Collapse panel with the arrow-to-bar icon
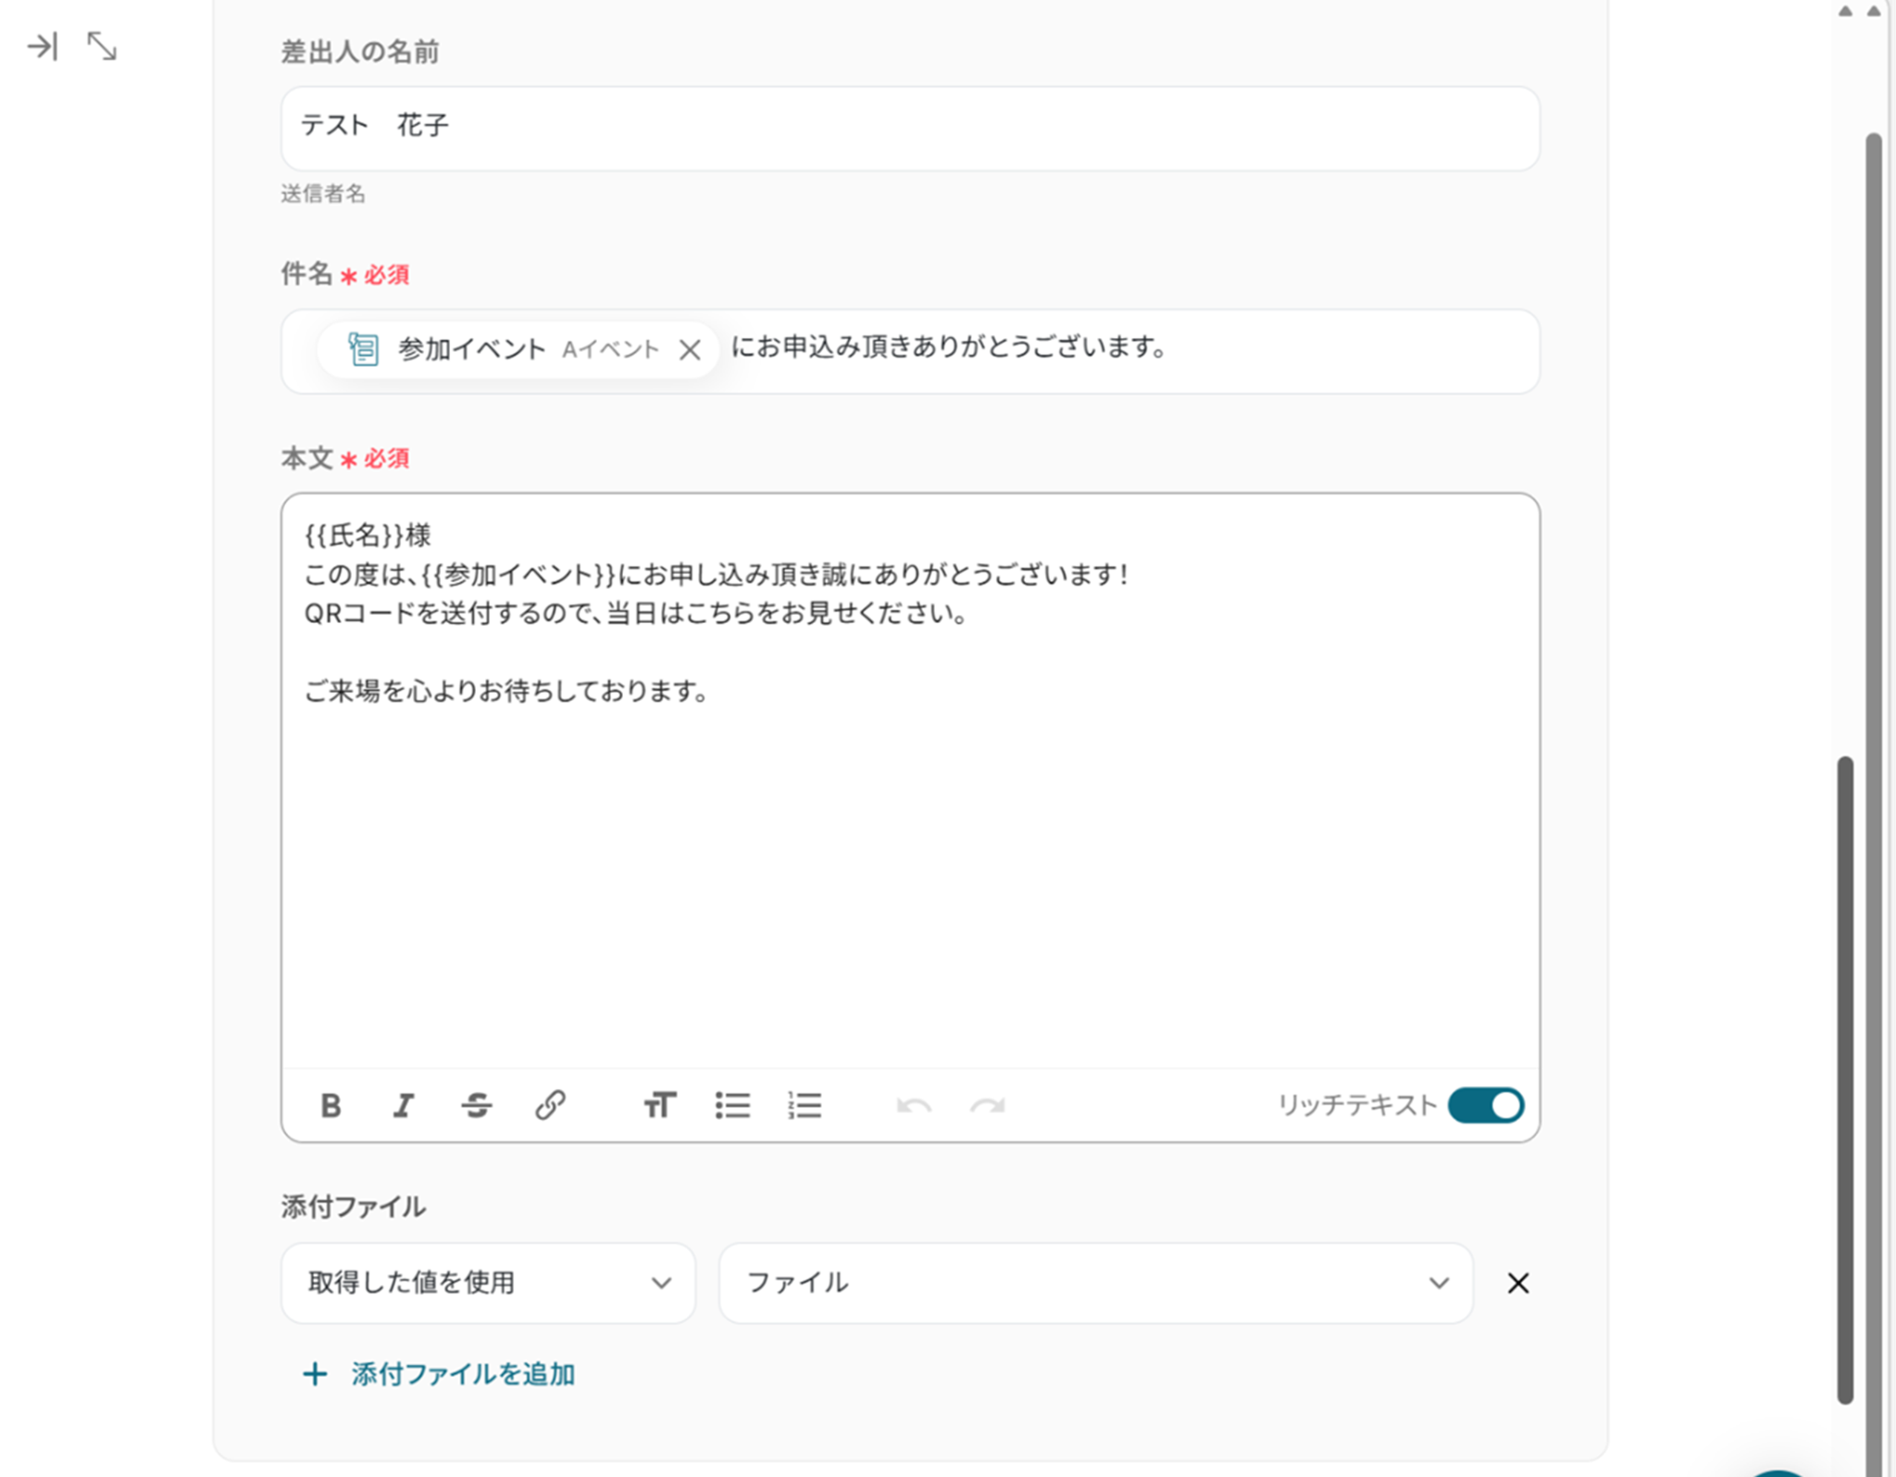The width and height of the screenshot is (1896, 1477). point(43,46)
